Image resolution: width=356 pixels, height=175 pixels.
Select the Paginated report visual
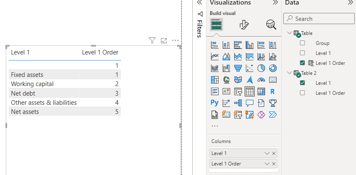214,115
